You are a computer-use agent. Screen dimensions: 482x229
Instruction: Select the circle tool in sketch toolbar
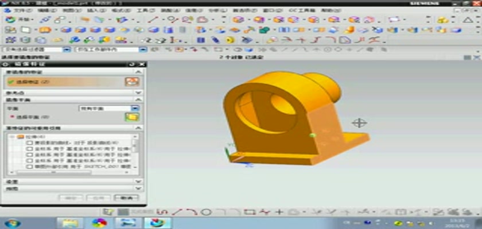(x=207, y=212)
